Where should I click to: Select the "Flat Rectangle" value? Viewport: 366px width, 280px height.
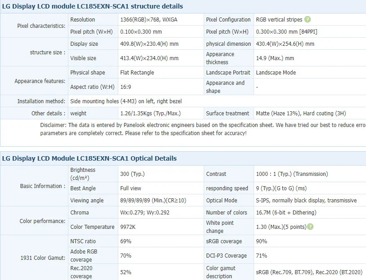[137, 72]
